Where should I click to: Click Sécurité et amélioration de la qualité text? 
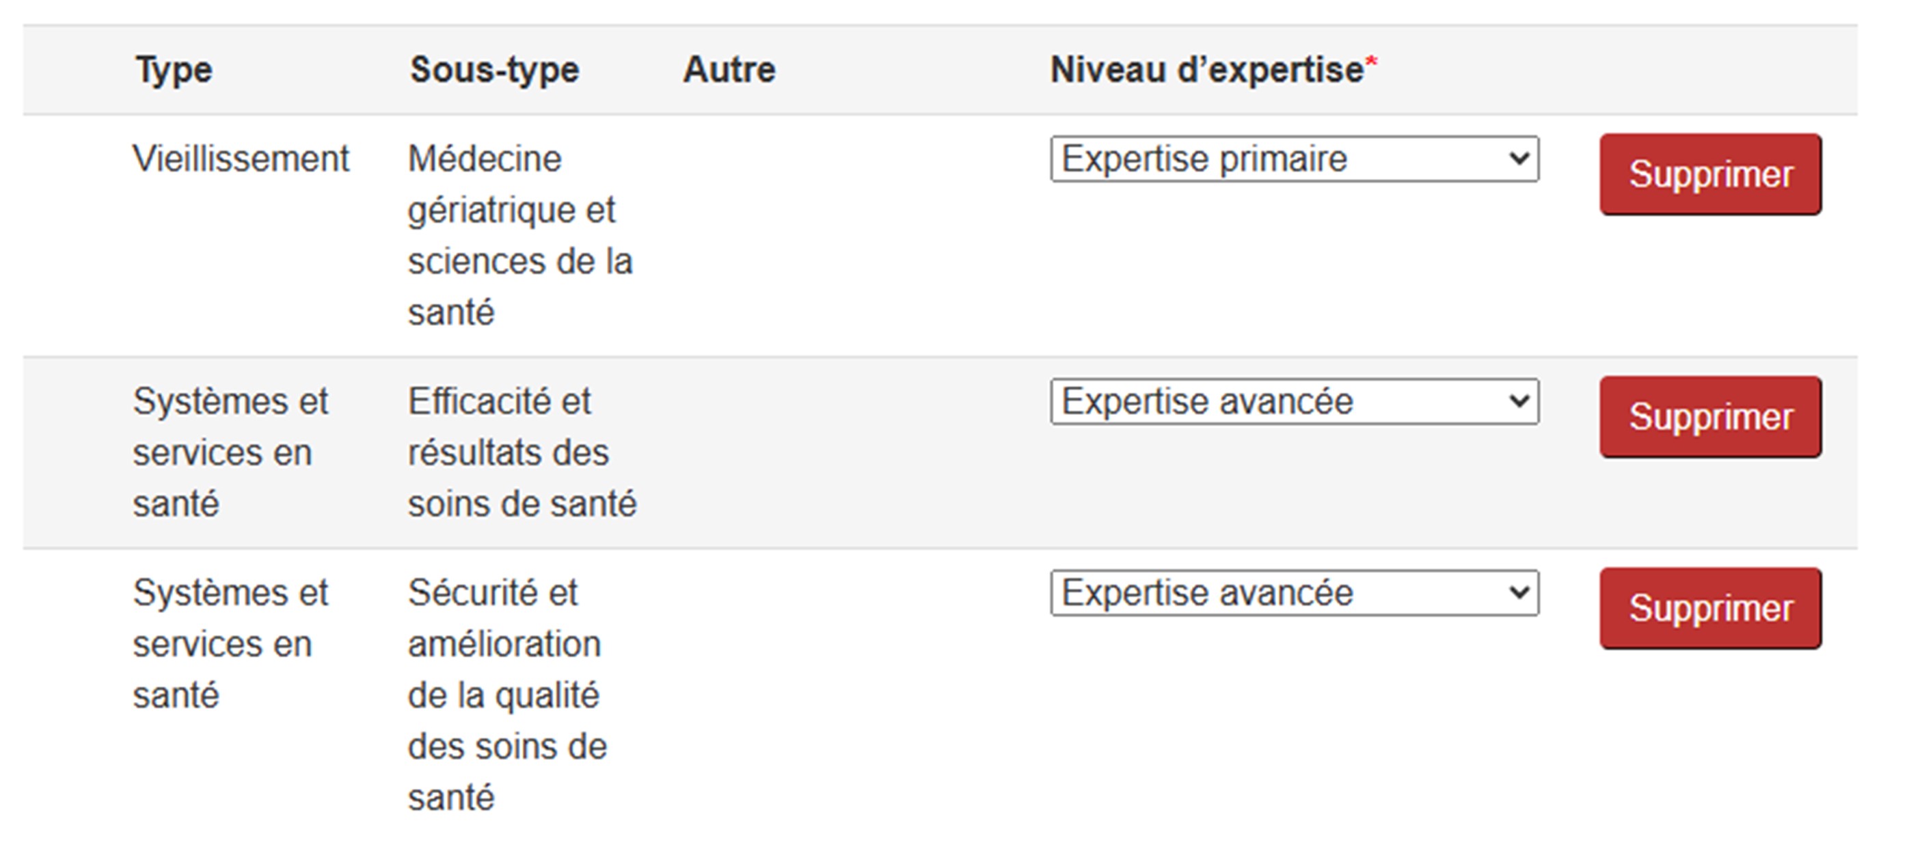pos(506,694)
